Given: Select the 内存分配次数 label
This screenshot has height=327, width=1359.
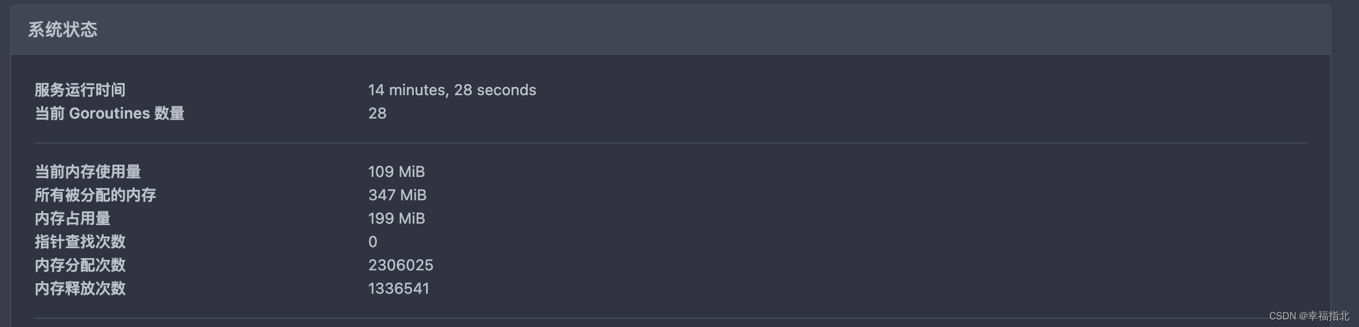Looking at the screenshot, I should (x=80, y=265).
